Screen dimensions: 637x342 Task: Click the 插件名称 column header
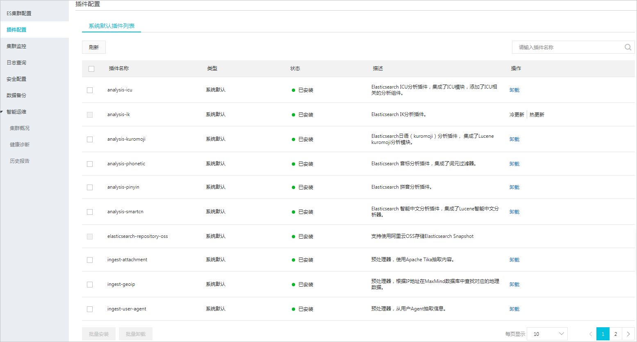119,68
